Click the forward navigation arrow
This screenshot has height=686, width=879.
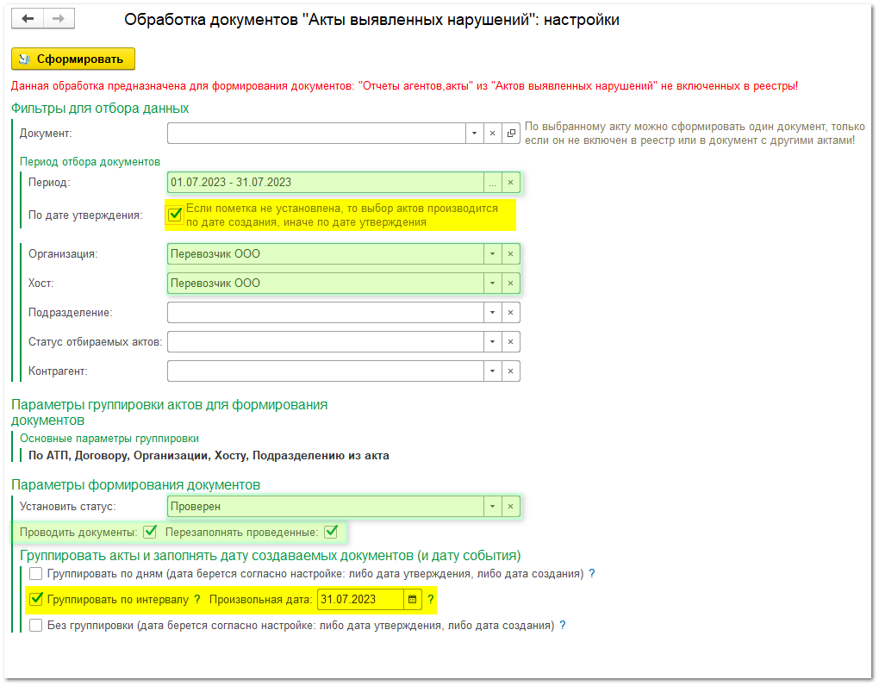point(59,19)
